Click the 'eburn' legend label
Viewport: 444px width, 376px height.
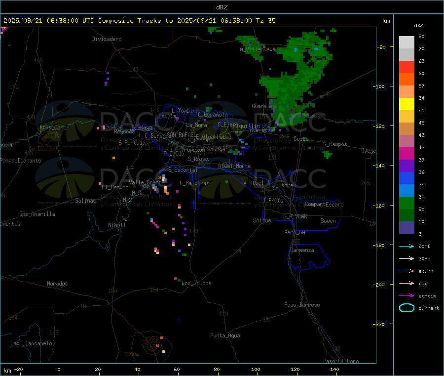point(426,271)
